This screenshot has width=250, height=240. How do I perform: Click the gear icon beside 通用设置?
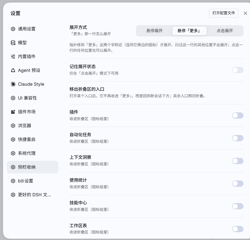(x=13, y=29)
